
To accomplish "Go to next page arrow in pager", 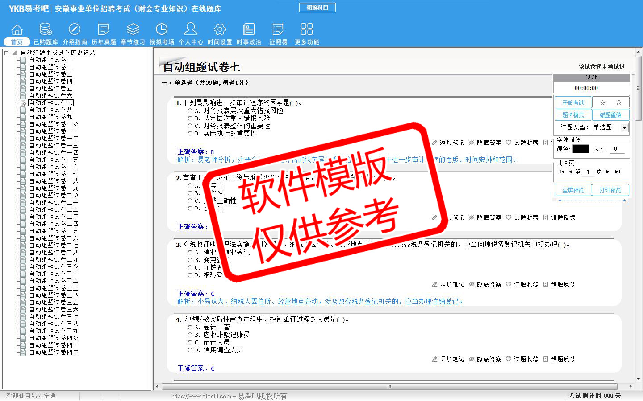I will point(608,172).
